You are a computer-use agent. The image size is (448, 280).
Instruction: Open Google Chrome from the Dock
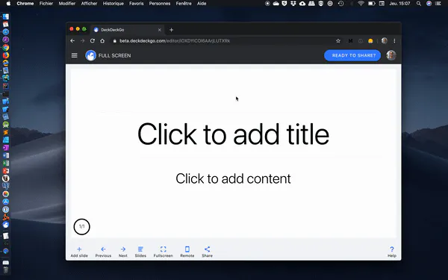pyautogui.click(x=6, y=48)
